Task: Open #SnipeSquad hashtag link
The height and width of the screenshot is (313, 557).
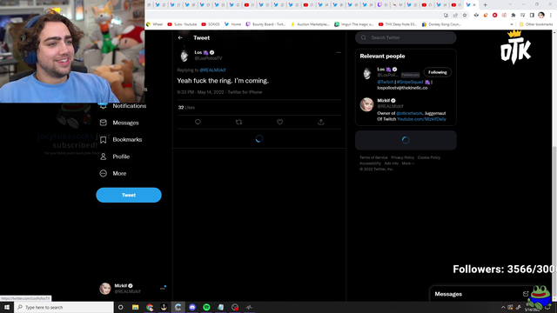Action: tap(410, 82)
